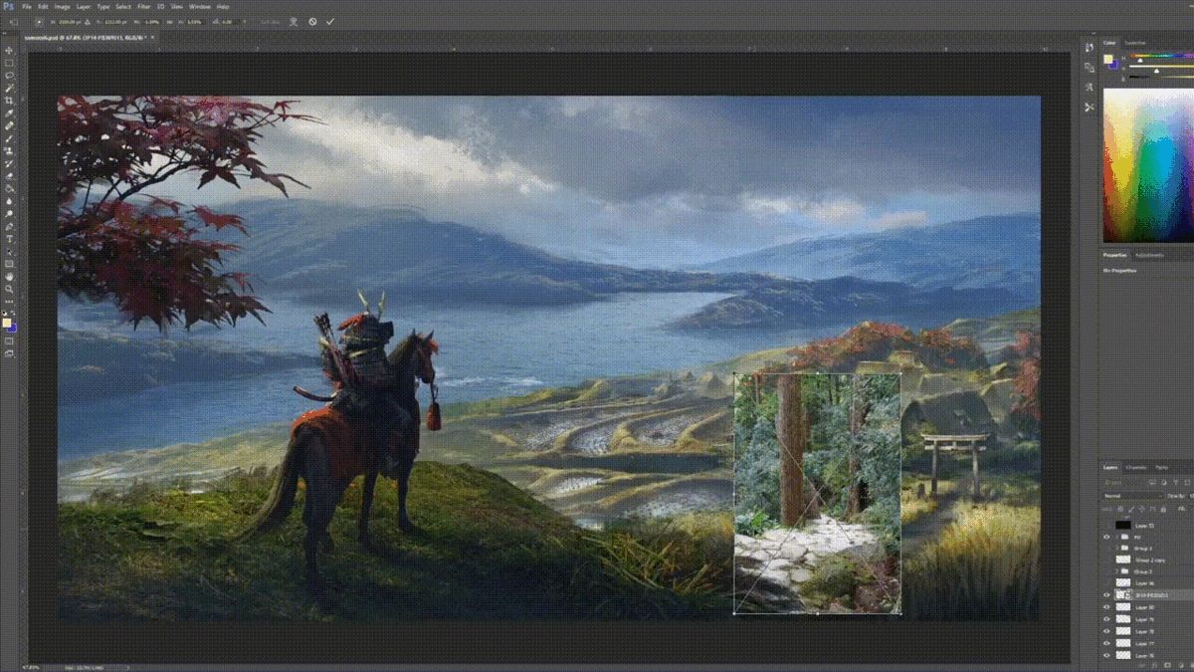Hide the FG group layer

coord(1106,537)
